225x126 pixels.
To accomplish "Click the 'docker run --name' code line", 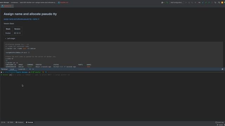I will click(21, 49).
